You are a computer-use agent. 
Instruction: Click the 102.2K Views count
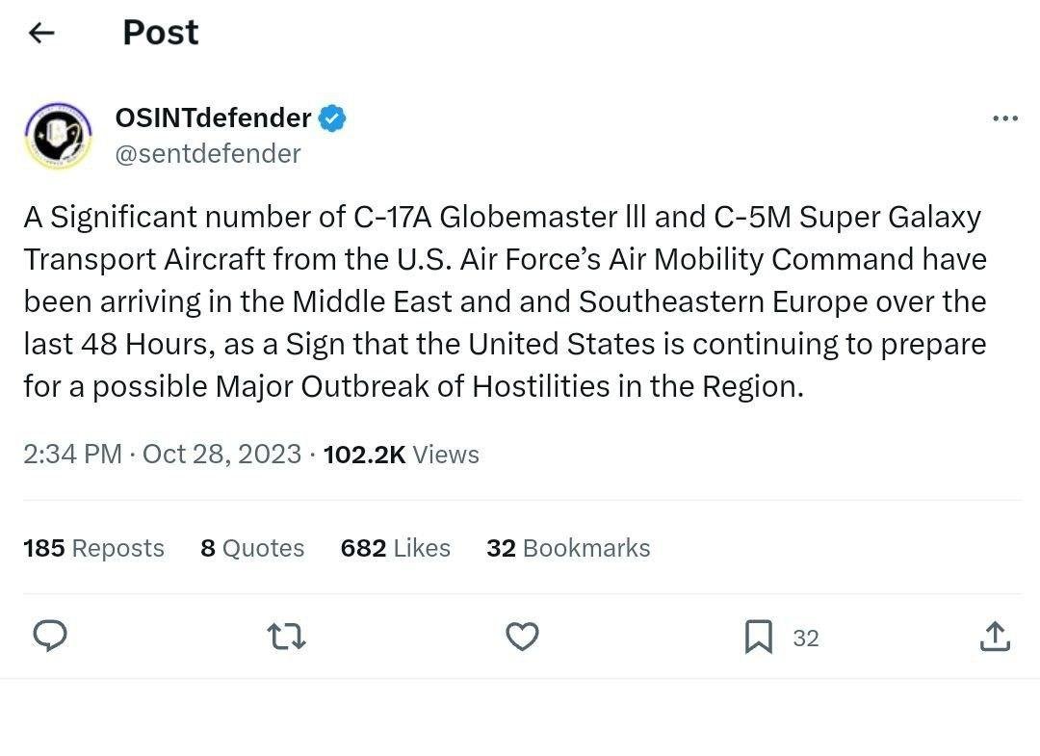pyautogui.click(x=401, y=454)
